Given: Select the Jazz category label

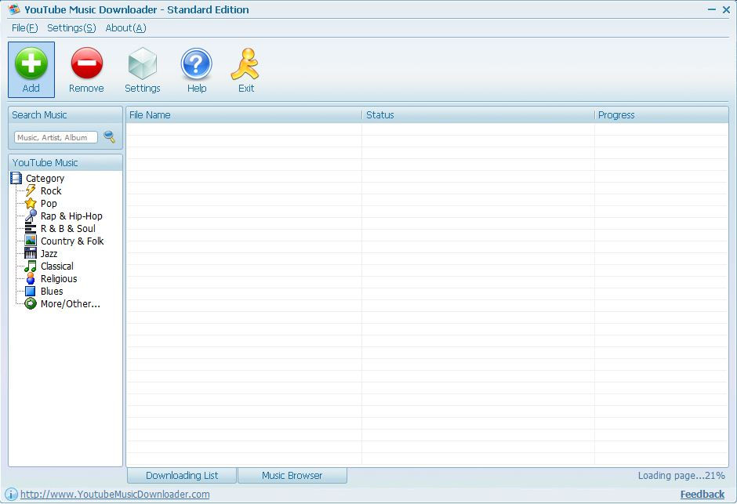Looking at the screenshot, I should coord(49,254).
